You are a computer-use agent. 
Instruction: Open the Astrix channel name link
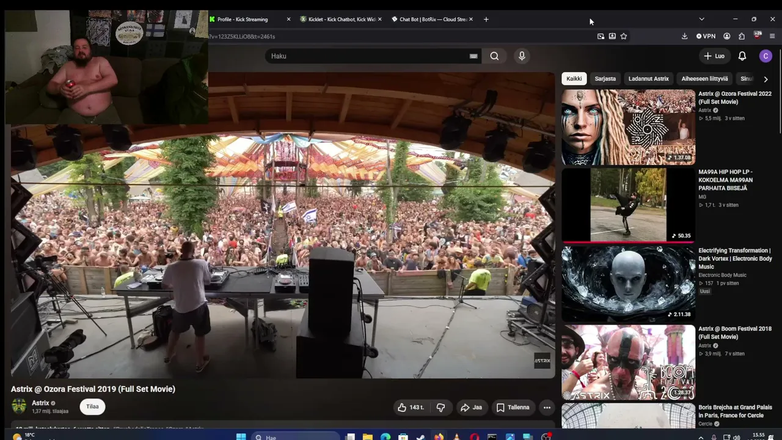tap(40, 403)
